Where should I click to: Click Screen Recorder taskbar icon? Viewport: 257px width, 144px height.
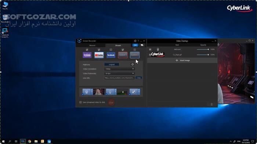pos(23,141)
